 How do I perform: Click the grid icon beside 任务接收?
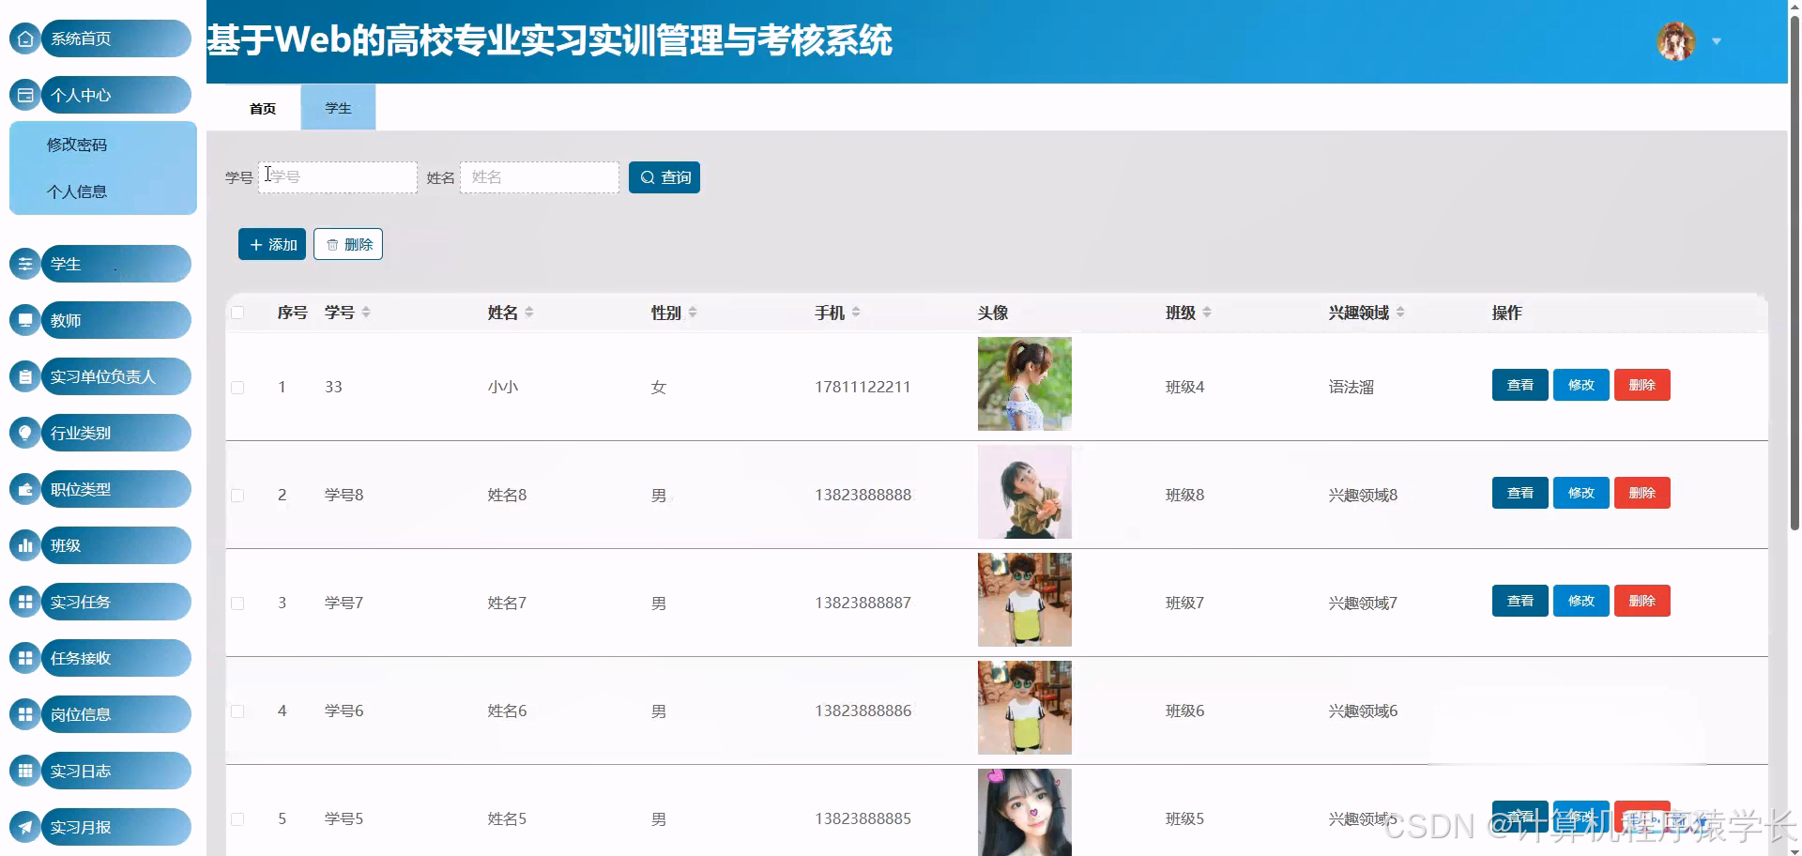25,658
